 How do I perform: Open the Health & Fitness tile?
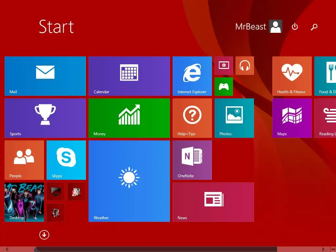(292, 76)
